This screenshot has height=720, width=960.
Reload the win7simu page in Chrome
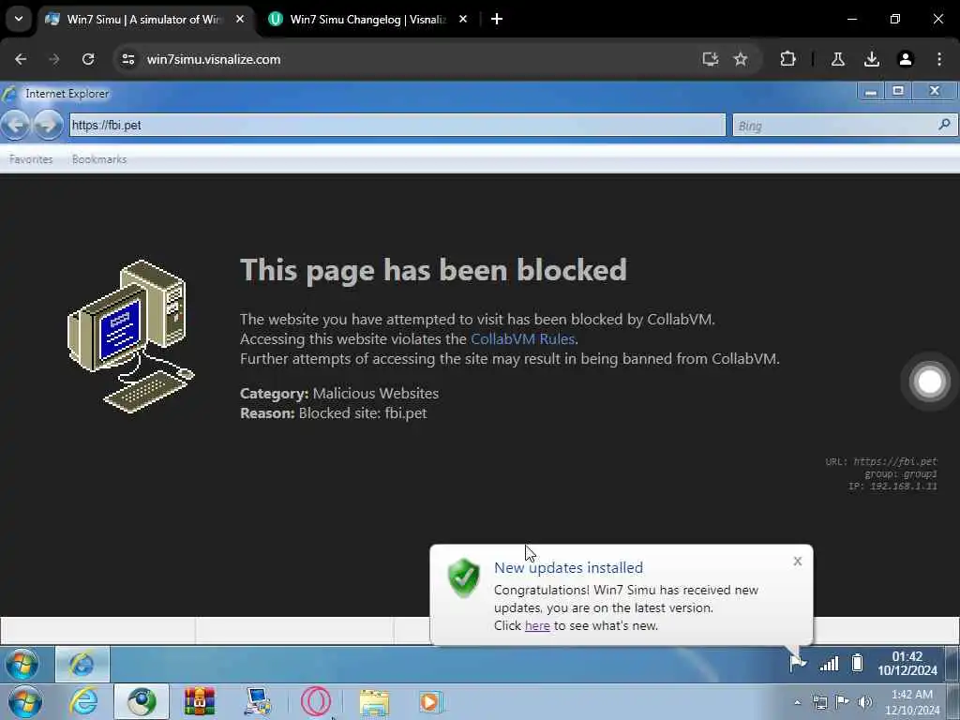88,59
